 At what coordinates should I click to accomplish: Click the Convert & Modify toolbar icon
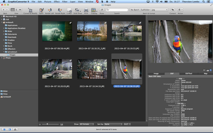click(30, 10)
